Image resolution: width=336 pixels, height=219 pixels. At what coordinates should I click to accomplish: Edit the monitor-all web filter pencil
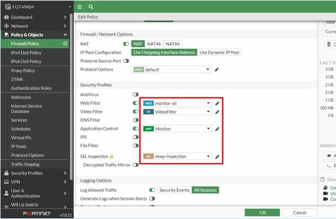pos(217,103)
